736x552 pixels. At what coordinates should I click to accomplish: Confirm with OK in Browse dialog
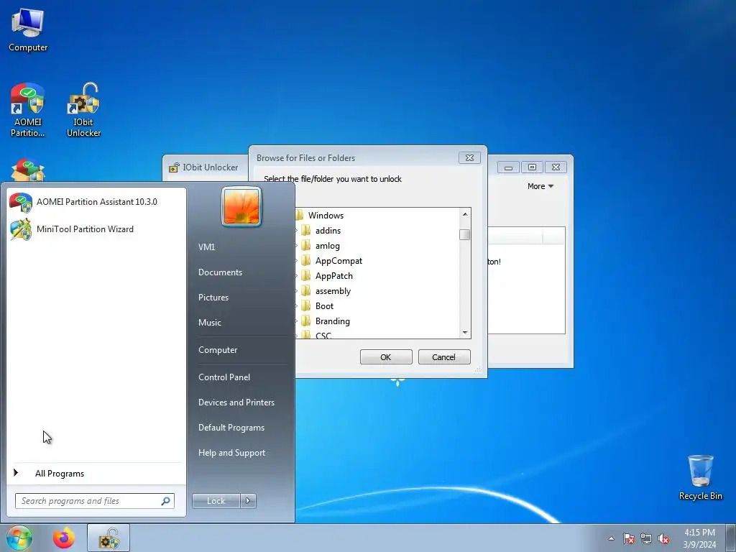(x=386, y=356)
